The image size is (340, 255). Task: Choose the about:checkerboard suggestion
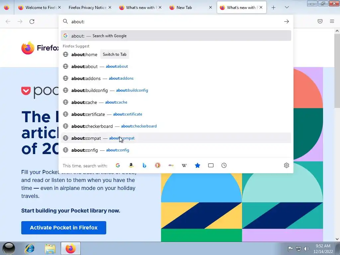tap(176, 126)
